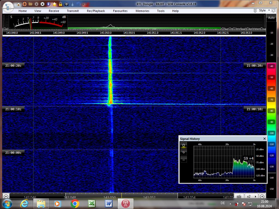
Task: Open the Rec/Playback ribbon tab
Action: (96, 11)
